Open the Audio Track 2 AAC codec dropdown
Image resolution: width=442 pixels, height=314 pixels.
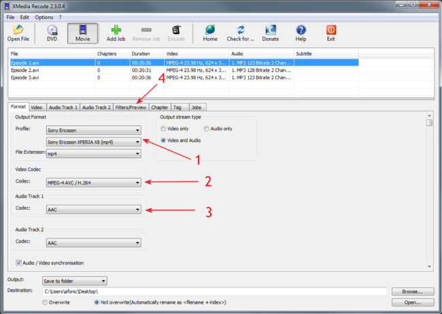(x=94, y=243)
